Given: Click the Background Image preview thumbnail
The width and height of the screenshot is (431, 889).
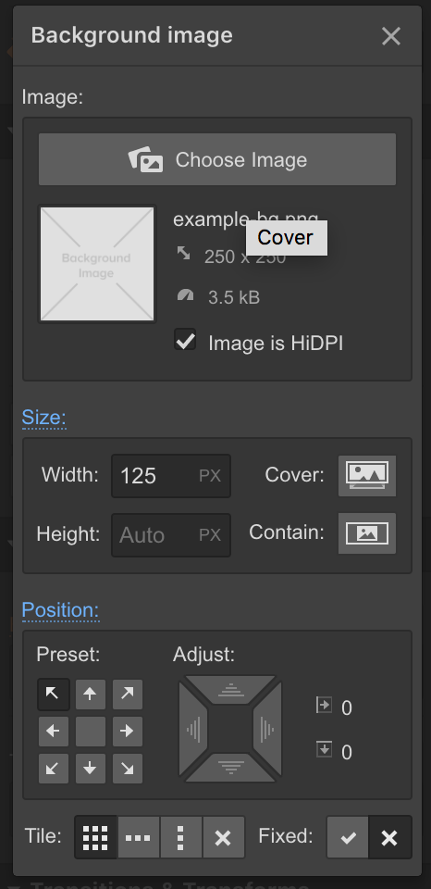Looking at the screenshot, I should pos(97,264).
